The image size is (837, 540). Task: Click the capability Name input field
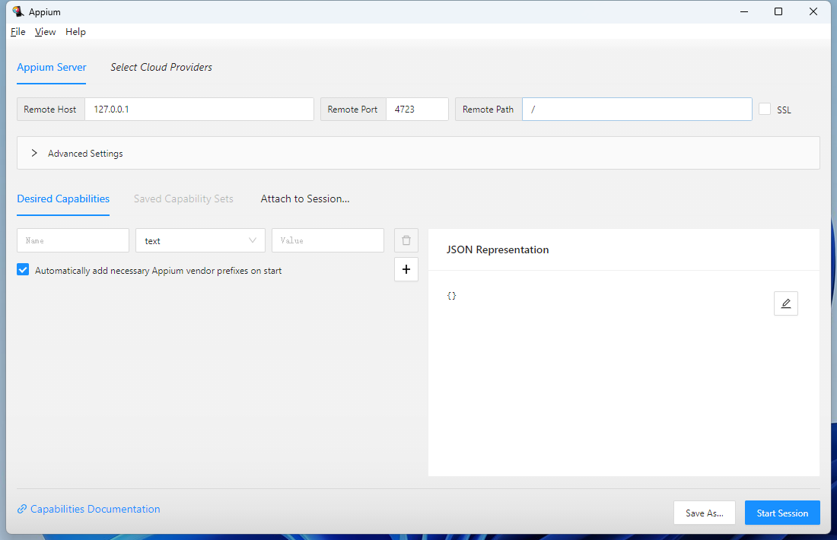[x=73, y=240]
